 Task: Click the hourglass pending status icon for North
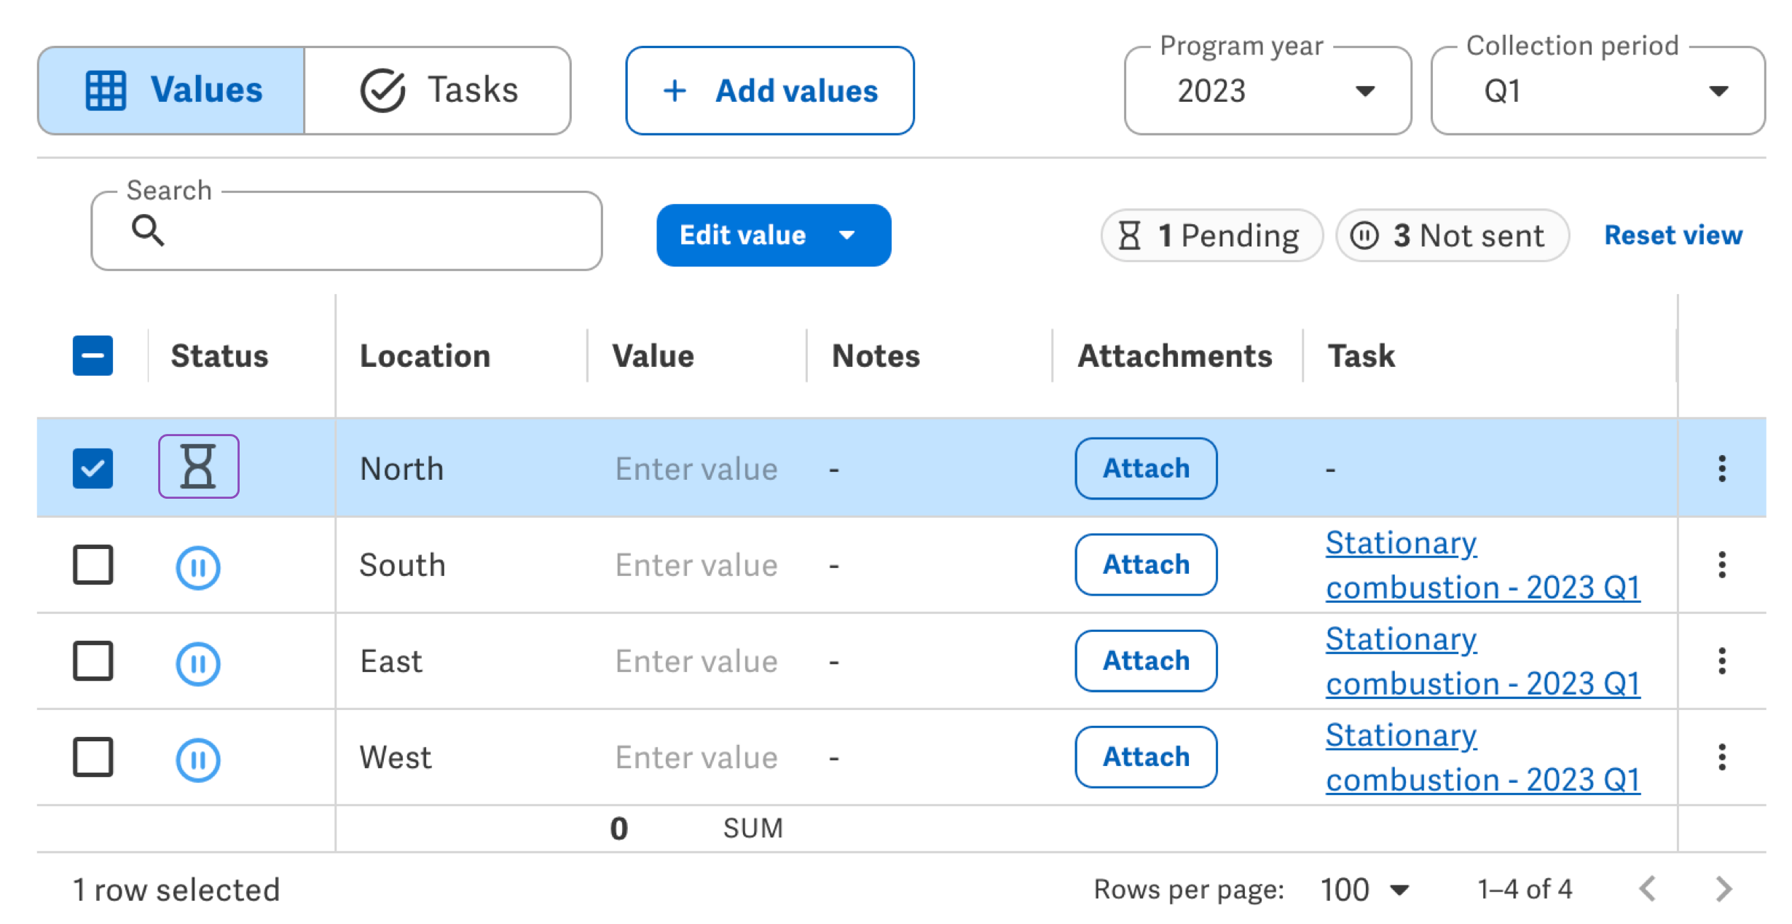(198, 467)
